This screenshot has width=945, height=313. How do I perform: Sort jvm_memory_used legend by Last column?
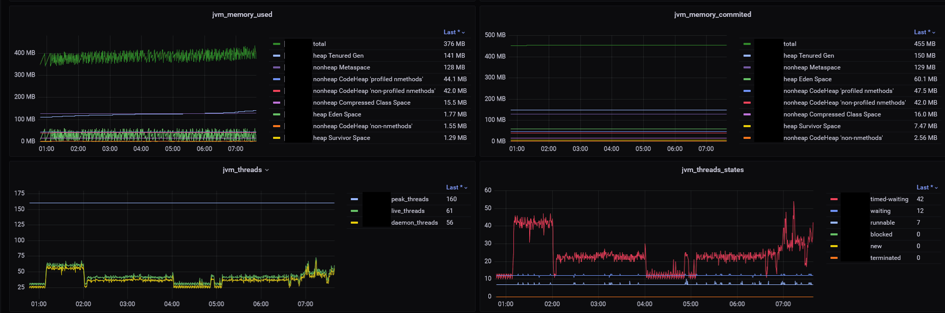(454, 32)
